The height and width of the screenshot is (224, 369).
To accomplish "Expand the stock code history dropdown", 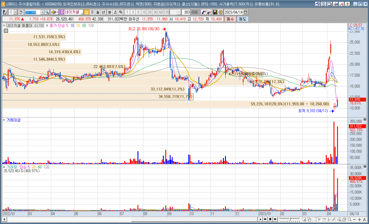I will [42, 12].
